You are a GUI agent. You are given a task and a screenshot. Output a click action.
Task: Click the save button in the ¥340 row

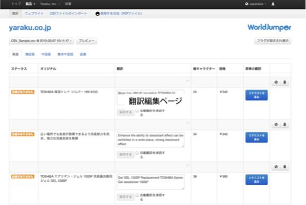(x=126, y=154)
